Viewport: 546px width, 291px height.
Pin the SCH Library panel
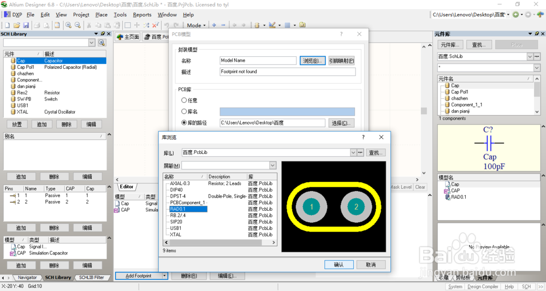coord(103,34)
